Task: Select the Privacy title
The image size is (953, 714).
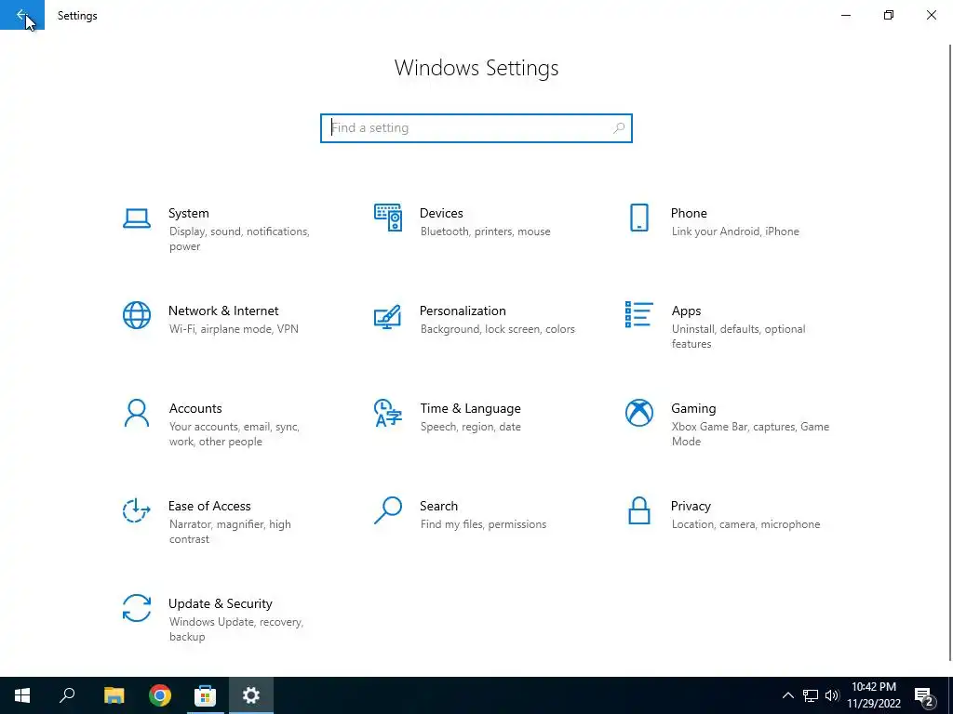Action: [691, 507]
